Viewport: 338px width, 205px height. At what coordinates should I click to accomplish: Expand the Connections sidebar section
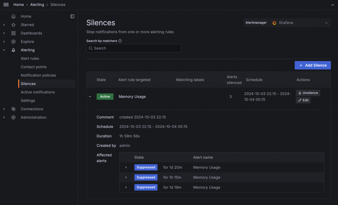click(4, 109)
